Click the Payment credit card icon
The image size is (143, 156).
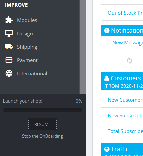point(9,60)
